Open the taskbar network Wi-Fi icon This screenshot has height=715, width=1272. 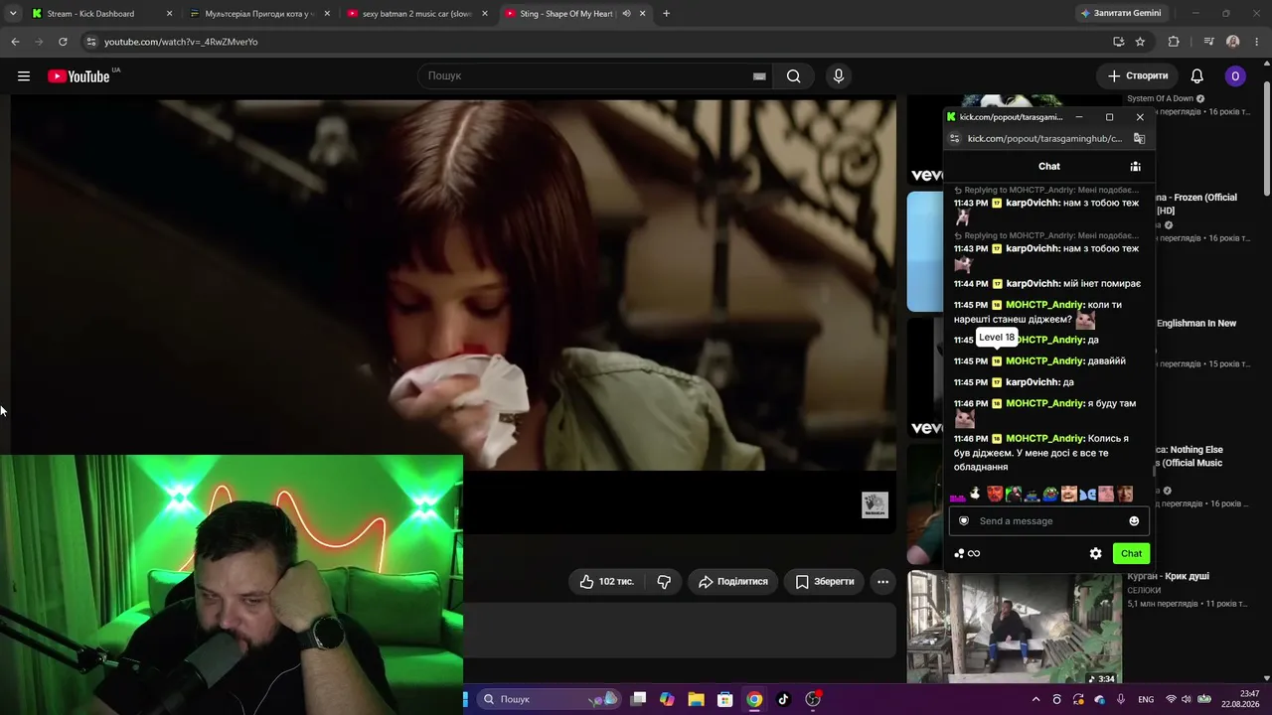tap(1171, 699)
